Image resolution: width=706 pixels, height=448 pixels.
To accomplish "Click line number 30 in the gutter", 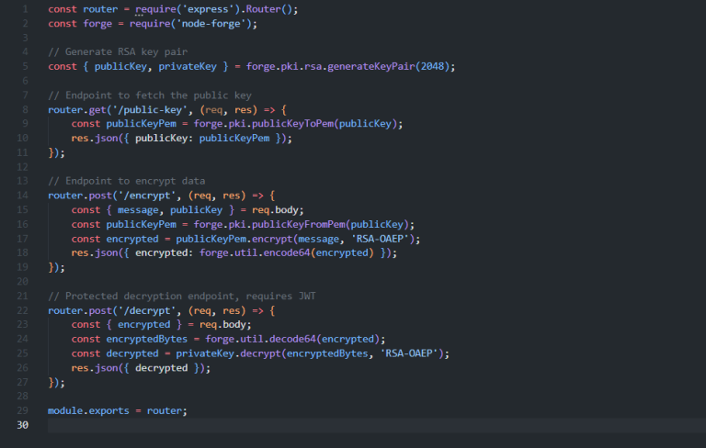I will tap(22, 425).
